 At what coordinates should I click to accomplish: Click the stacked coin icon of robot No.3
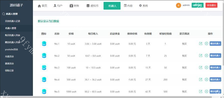click(44, 67)
